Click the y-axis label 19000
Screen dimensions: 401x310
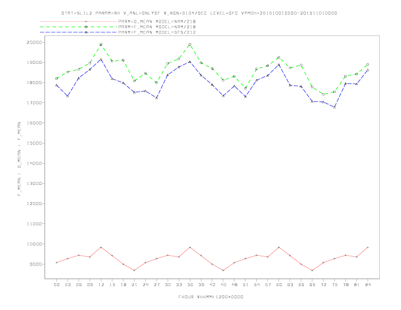(34, 62)
